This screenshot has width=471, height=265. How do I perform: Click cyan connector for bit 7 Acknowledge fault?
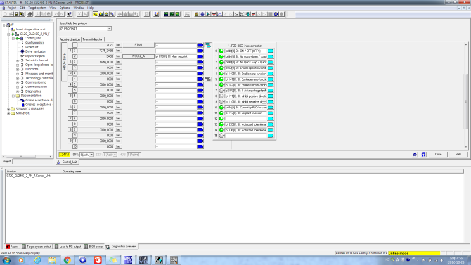pos(270,91)
